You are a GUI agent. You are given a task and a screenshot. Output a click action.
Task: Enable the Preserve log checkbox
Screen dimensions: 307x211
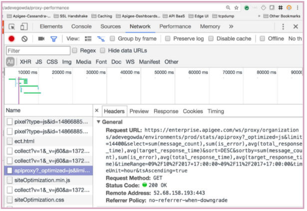click(x=168, y=38)
